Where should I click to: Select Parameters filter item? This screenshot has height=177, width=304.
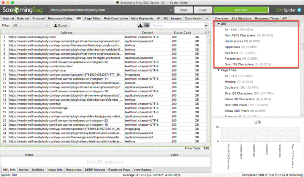point(241,58)
